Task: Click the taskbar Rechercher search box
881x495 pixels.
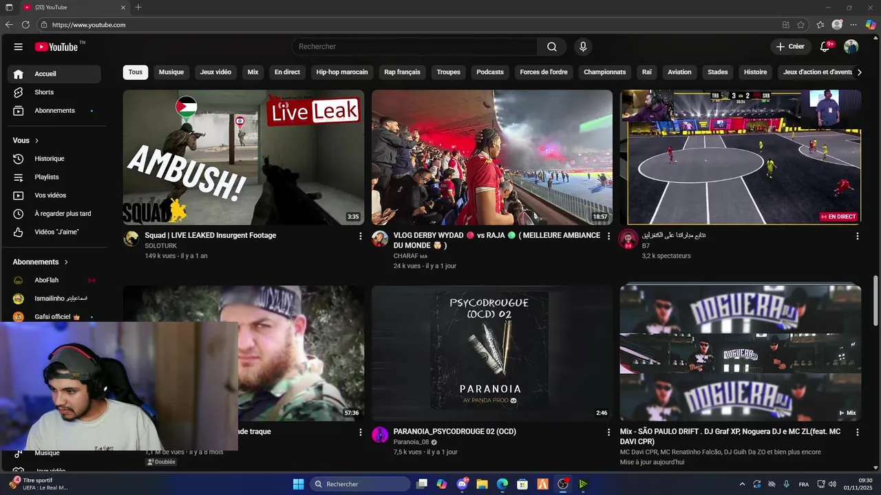Action: [x=359, y=484]
